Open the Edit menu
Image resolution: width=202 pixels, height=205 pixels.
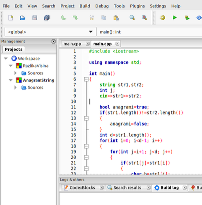point(18,6)
